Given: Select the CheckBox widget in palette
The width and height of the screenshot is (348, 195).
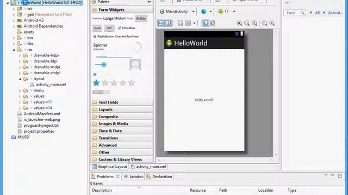Looking at the screenshot, I should tap(126, 28).
